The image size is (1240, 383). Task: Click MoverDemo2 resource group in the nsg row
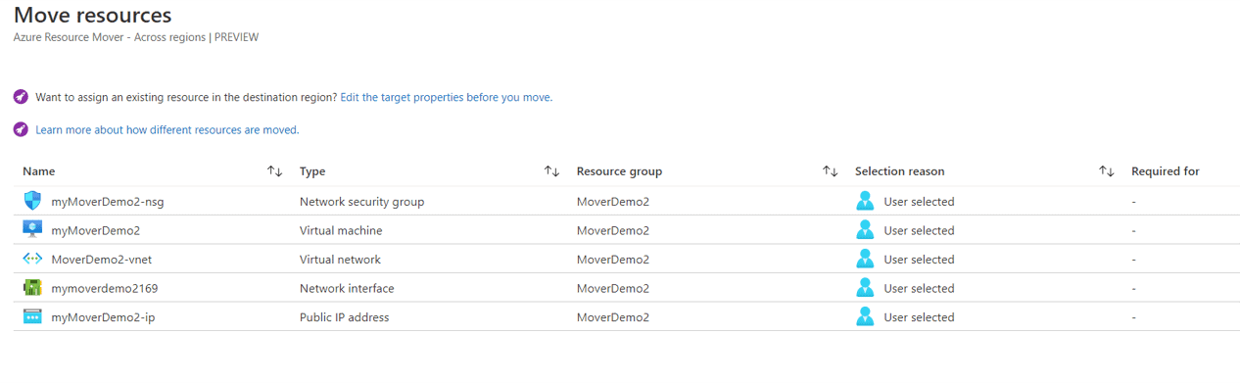pos(613,202)
